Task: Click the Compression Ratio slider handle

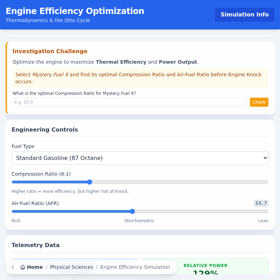Action: coord(89,182)
